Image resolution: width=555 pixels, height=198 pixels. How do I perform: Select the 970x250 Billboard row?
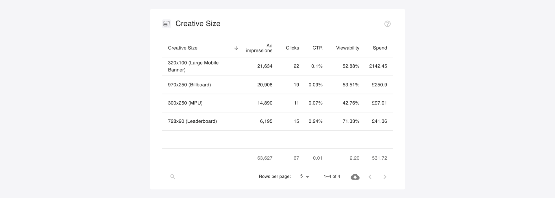[x=277, y=85]
